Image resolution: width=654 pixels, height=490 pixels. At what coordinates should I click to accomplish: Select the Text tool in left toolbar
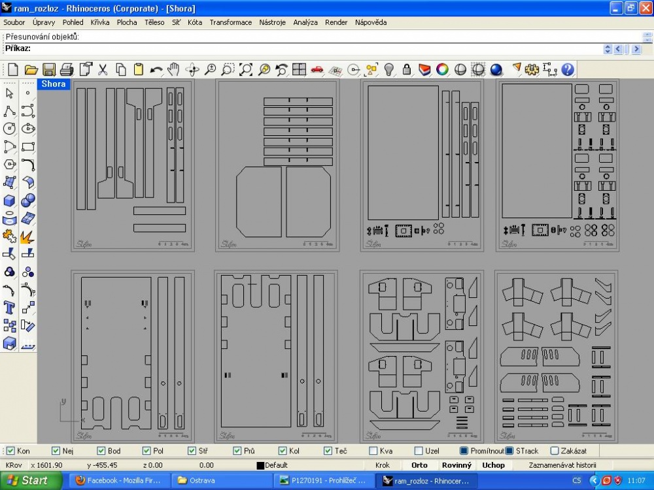(x=9, y=308)
